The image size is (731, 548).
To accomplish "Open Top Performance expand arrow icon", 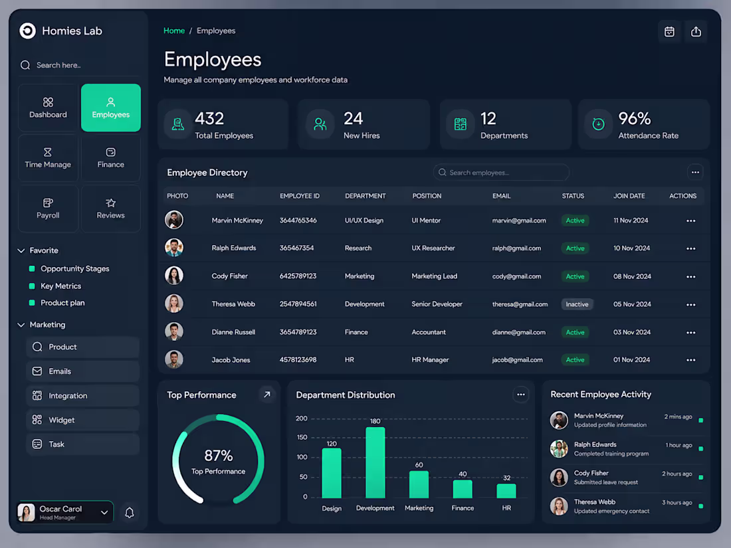I will pos(266,395).
